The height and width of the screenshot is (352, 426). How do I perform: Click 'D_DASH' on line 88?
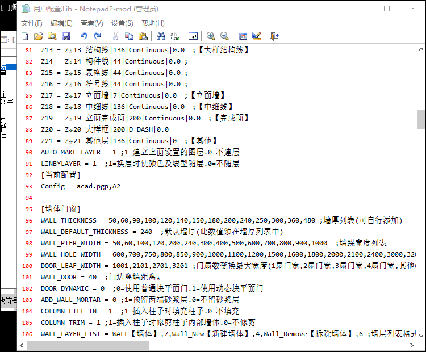[141, 129]
